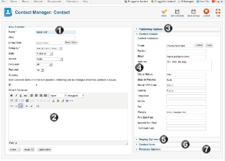Click the Select User button
The height and width of the screenshot is (161, 225).
[x=71, y=42]
